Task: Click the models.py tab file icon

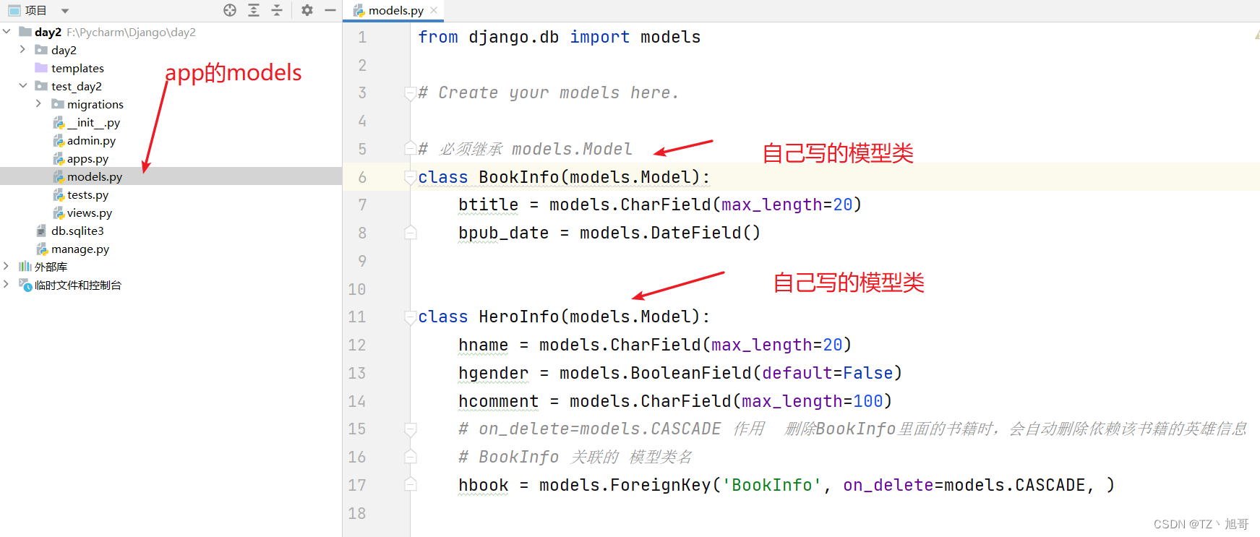Action: pos(359,10)
